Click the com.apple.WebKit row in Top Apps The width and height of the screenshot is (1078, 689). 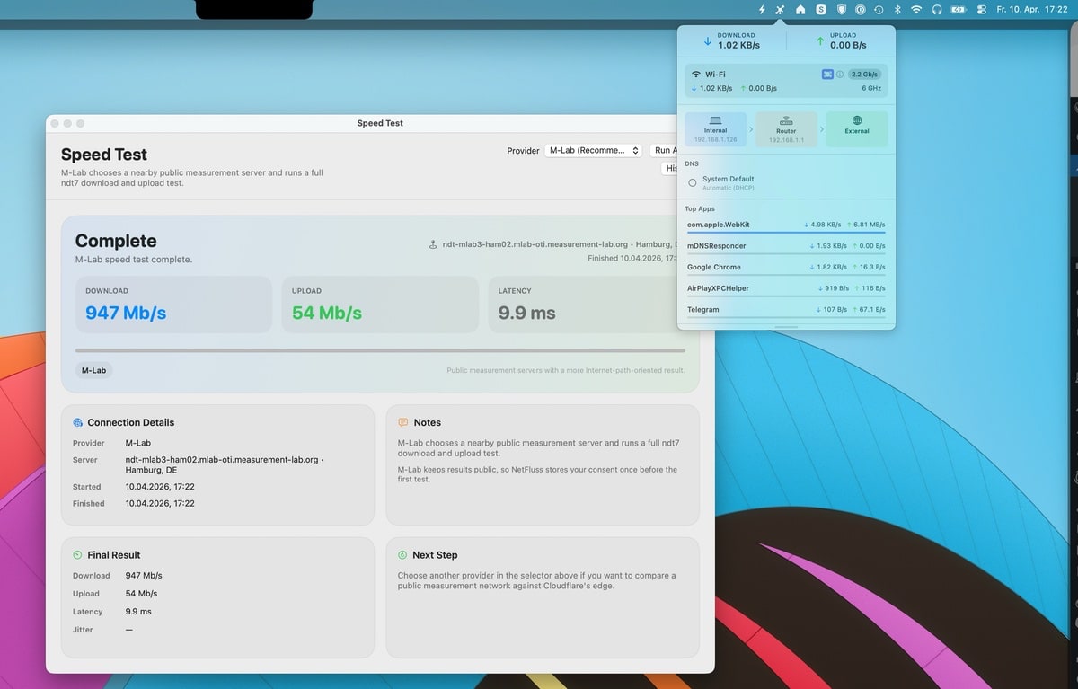point(786,225)
